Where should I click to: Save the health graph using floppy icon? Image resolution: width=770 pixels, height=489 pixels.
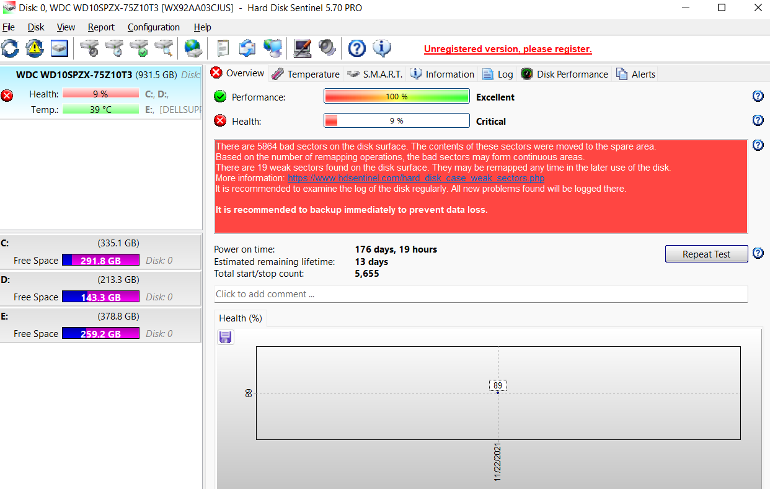pyautogui.click(x=226, y=337)
